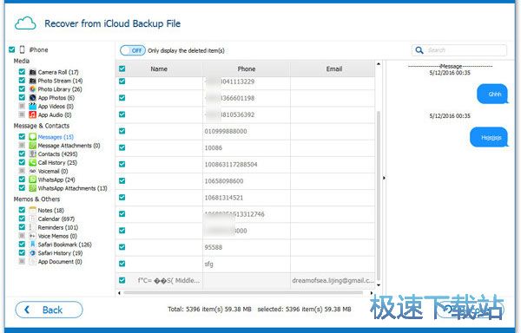Screen dimensions: 521x333
Task: Open Notes (18) category
Action: coord(51,210)
